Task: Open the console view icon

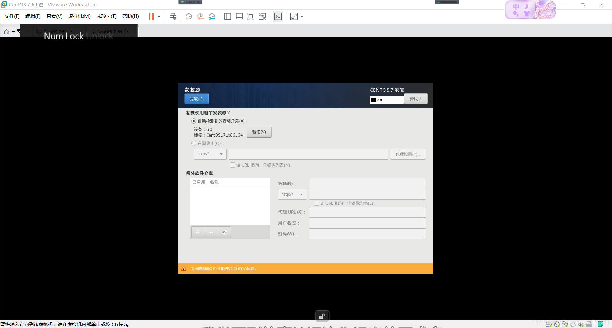Action: coord(278,17)
